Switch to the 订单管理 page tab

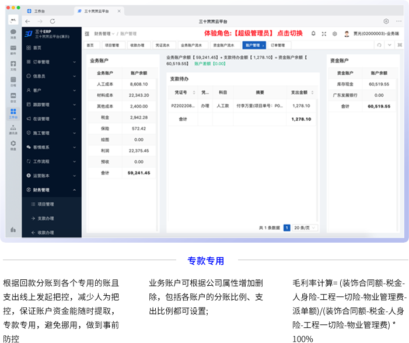coord(278,45)
